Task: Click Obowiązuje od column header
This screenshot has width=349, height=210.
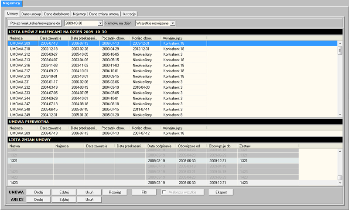Action: coord(192,146)
